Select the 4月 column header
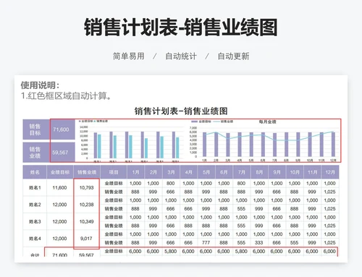The width and height of the screenshot is (362, 277). [x=188, y=172]
